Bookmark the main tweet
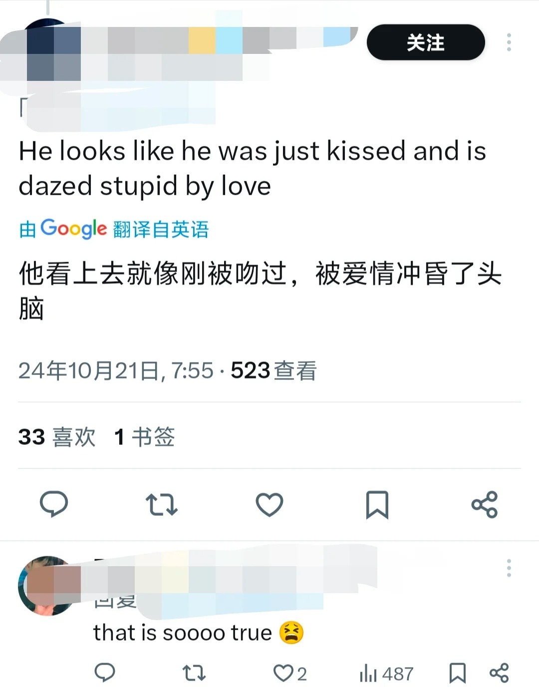Screen dimensions: 539x699 tap(377, 504)
